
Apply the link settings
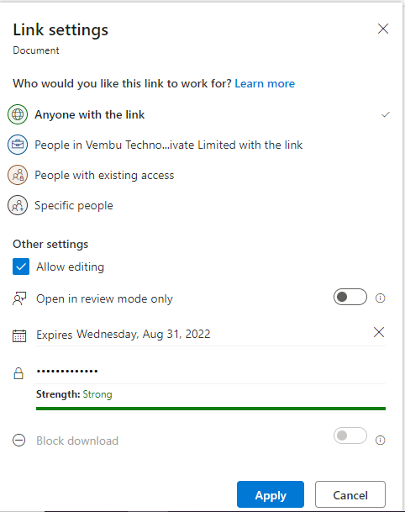(x=271, y=494)
